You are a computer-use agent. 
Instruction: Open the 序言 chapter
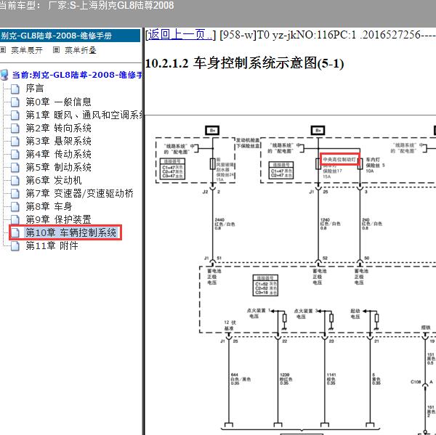tap(35, 89)
